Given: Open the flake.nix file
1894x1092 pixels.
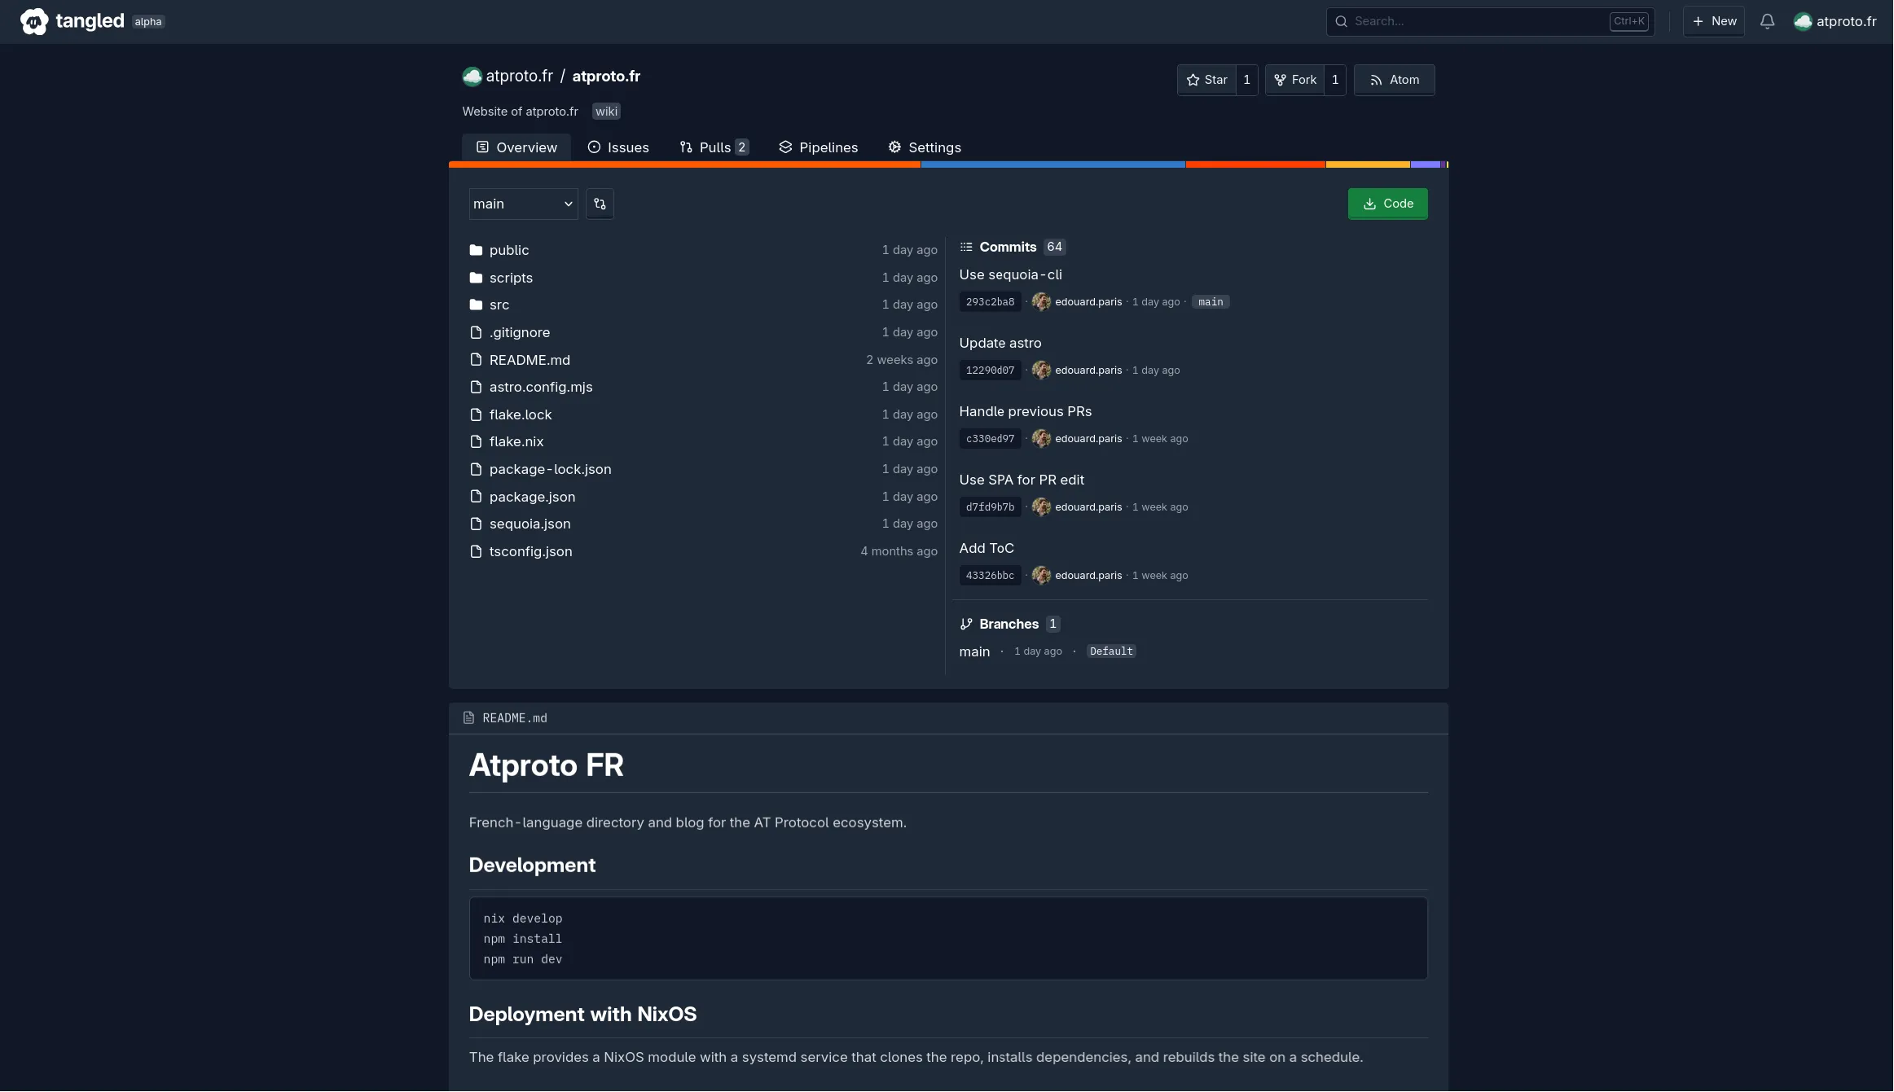Looking at the screenshot, I should click(516, 441).
